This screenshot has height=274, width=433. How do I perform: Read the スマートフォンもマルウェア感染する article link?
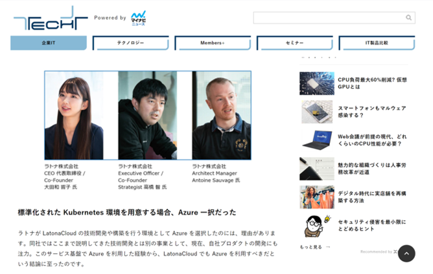[x=371, y=112]
